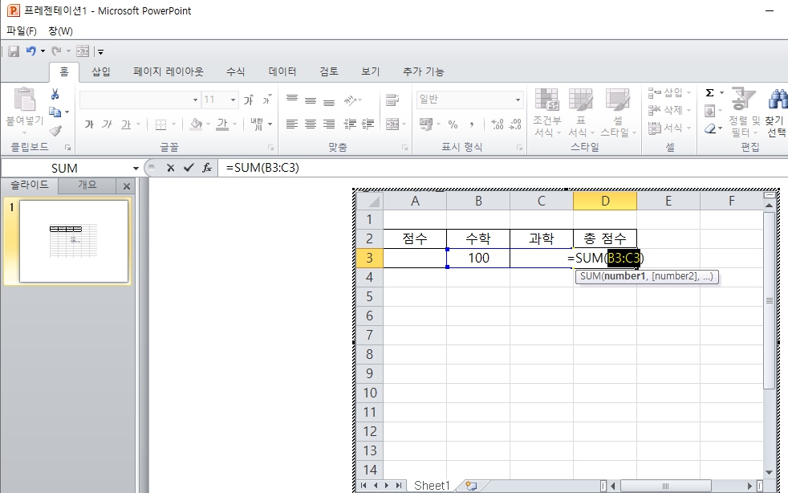The height and width of the screenshot is (493, 788).
Task: Align text left icon
Action: pos(292,124)
